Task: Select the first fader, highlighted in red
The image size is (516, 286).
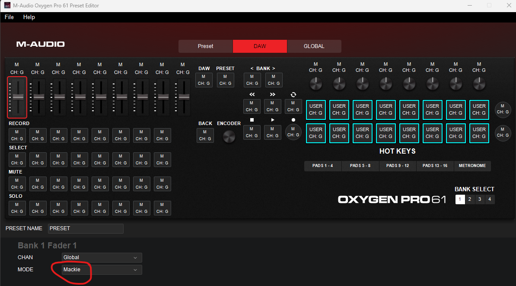Action: click(17, 97)
